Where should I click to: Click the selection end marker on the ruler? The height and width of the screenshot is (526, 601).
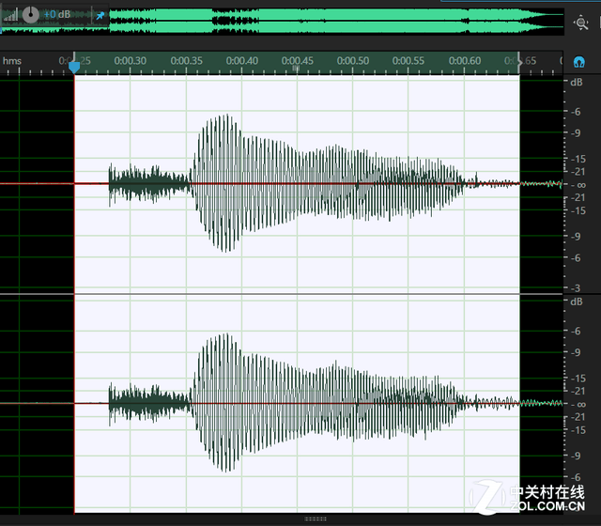click(x=519, y=64)
